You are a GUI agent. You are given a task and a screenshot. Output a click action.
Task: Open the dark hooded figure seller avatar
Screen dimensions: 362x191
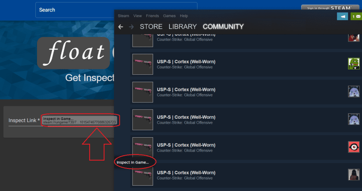[x=354, y=175]
